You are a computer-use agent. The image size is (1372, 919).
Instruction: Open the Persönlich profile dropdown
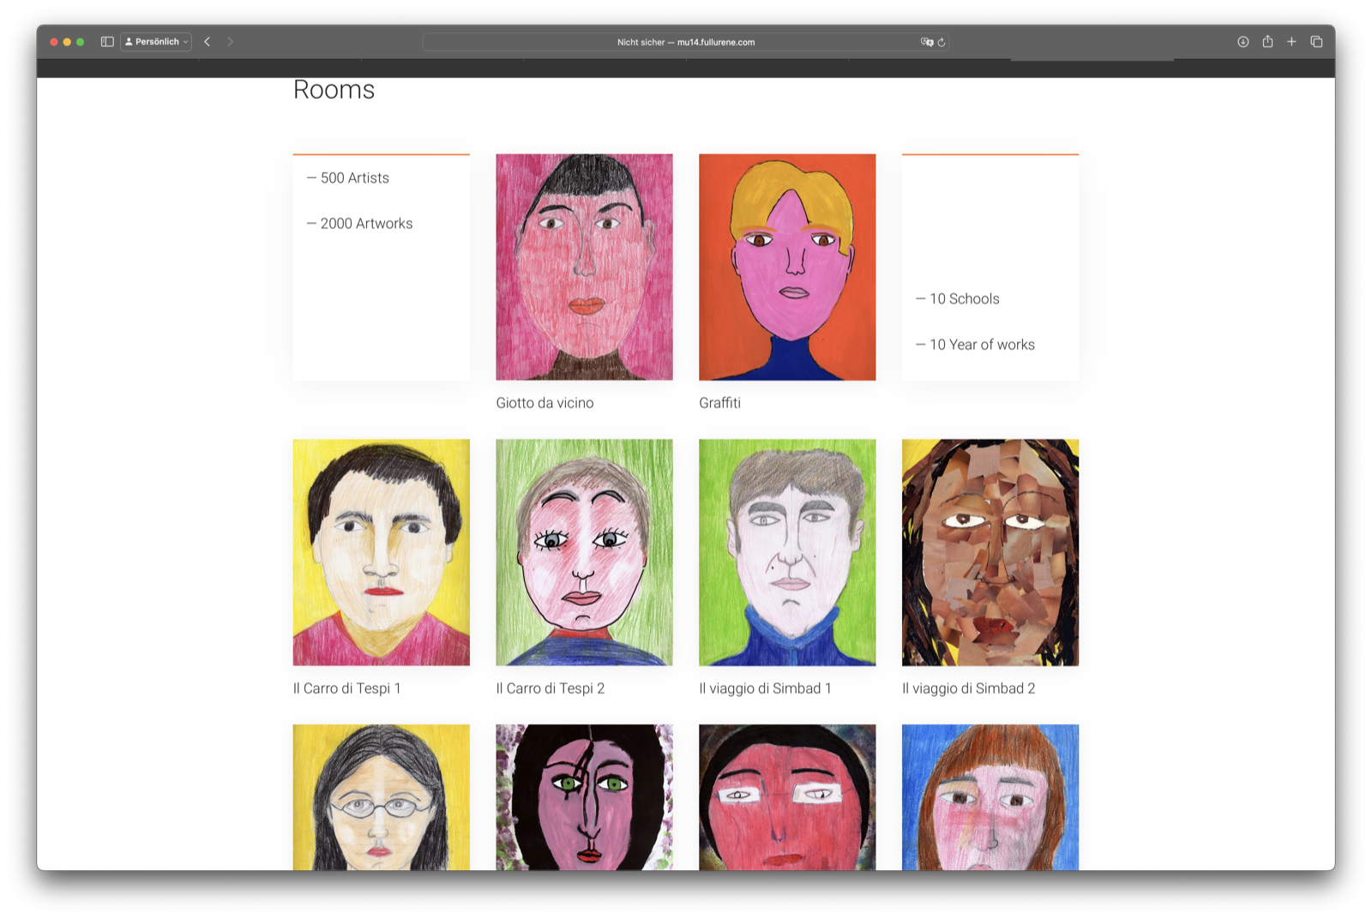(156, 41)
